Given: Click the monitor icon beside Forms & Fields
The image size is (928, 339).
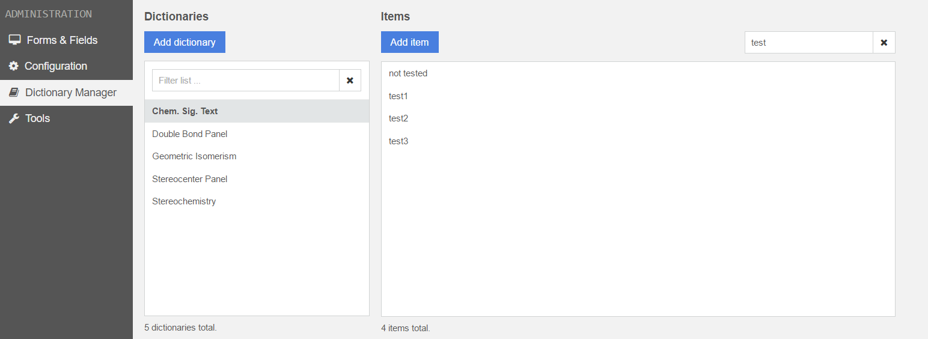Looking at the screenshot, I should coord(14,40).
